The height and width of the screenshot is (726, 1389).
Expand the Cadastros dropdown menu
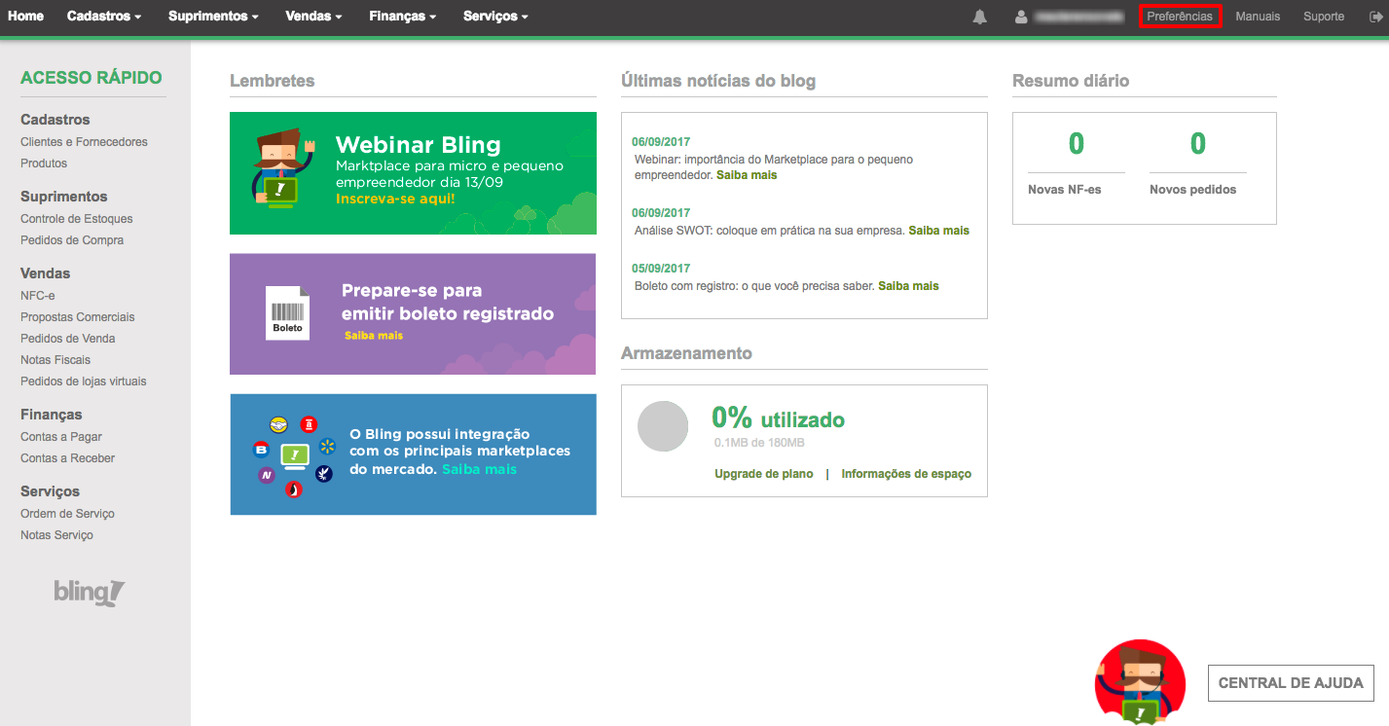click(x=104, y=17)
